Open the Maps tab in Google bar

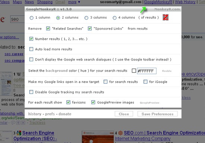pyautogui.click(x=17, y=2)
